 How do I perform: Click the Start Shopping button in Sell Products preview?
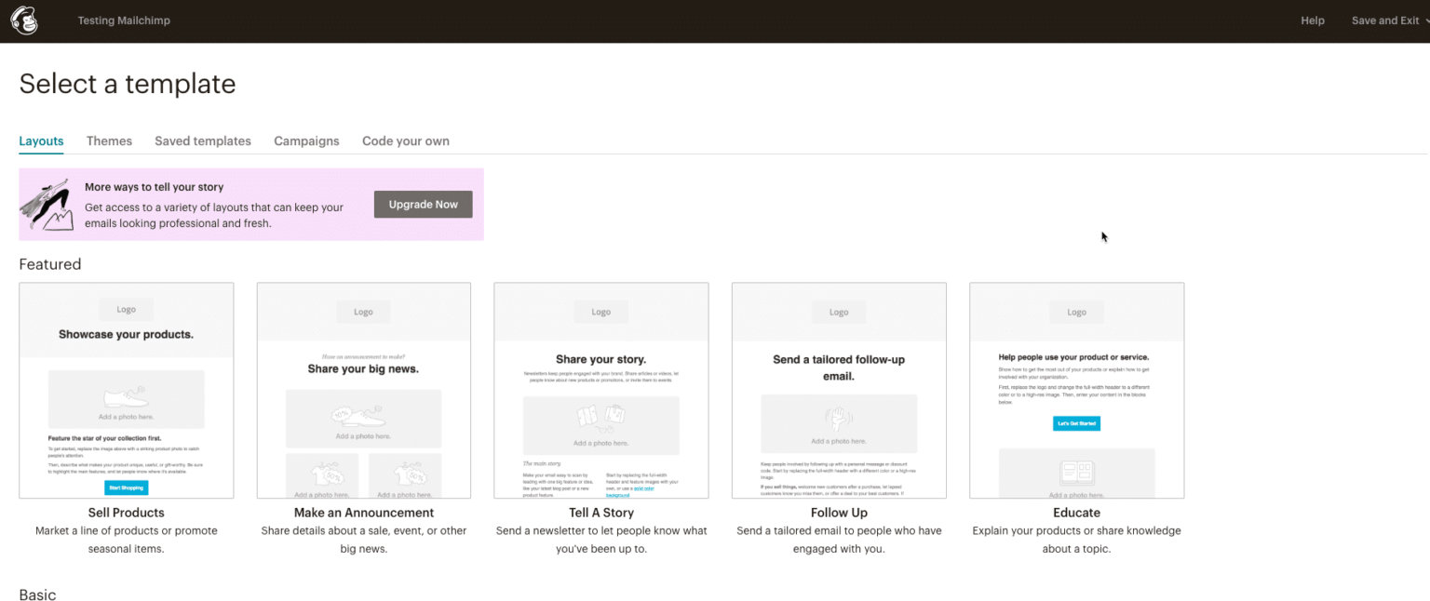[126, 487]
